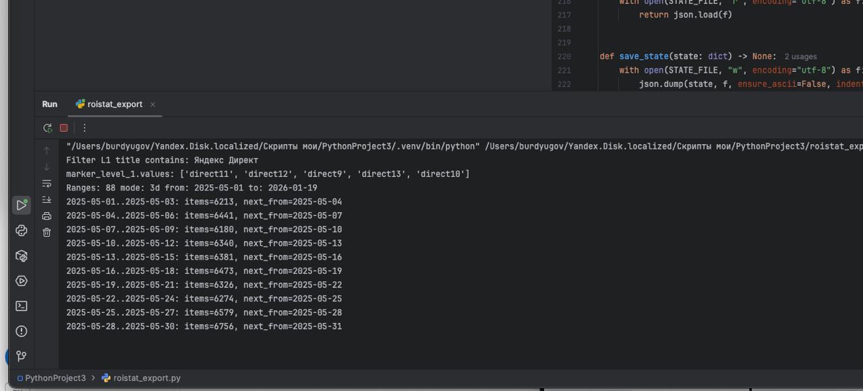Image resolution: width=863 pixels, height=391 pixels.
Task: Click the 'Filter L1 title contains' output line
Action: (162, 160)
